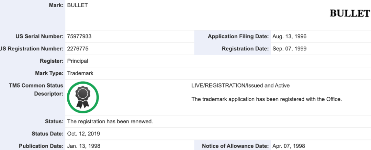Image resolution: width=371 pixels, height=150 pixels.
Task: Click the Mark Type value Trademark
Action: (80, 73)
